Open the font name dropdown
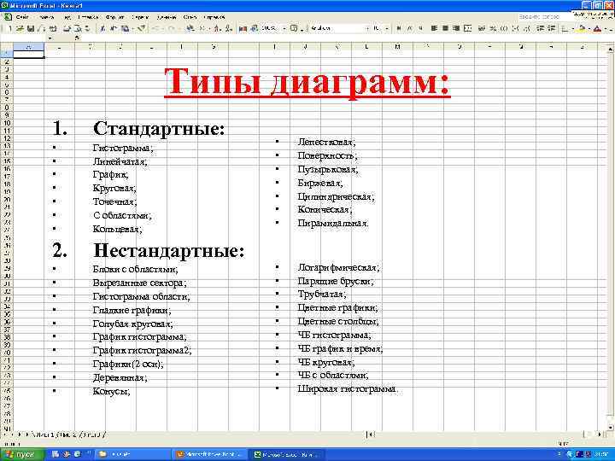Viewport: 615px width, 461px height. (367, 29)
